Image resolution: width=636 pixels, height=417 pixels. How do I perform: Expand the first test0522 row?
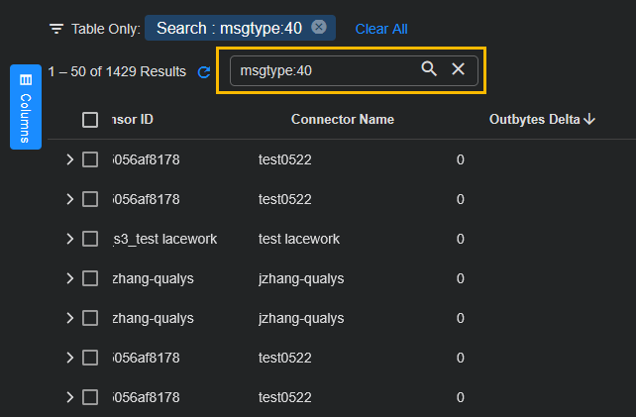point(69,159)
